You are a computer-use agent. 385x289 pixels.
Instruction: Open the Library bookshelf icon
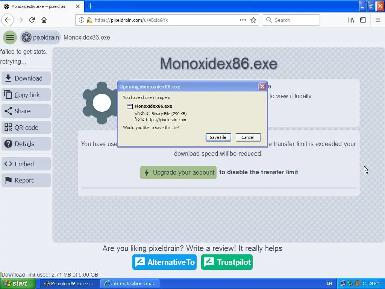351,20
